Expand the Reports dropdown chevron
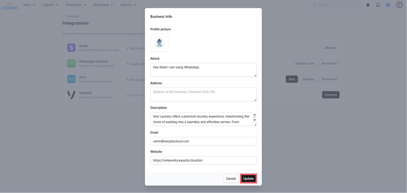 click(135, 5)
